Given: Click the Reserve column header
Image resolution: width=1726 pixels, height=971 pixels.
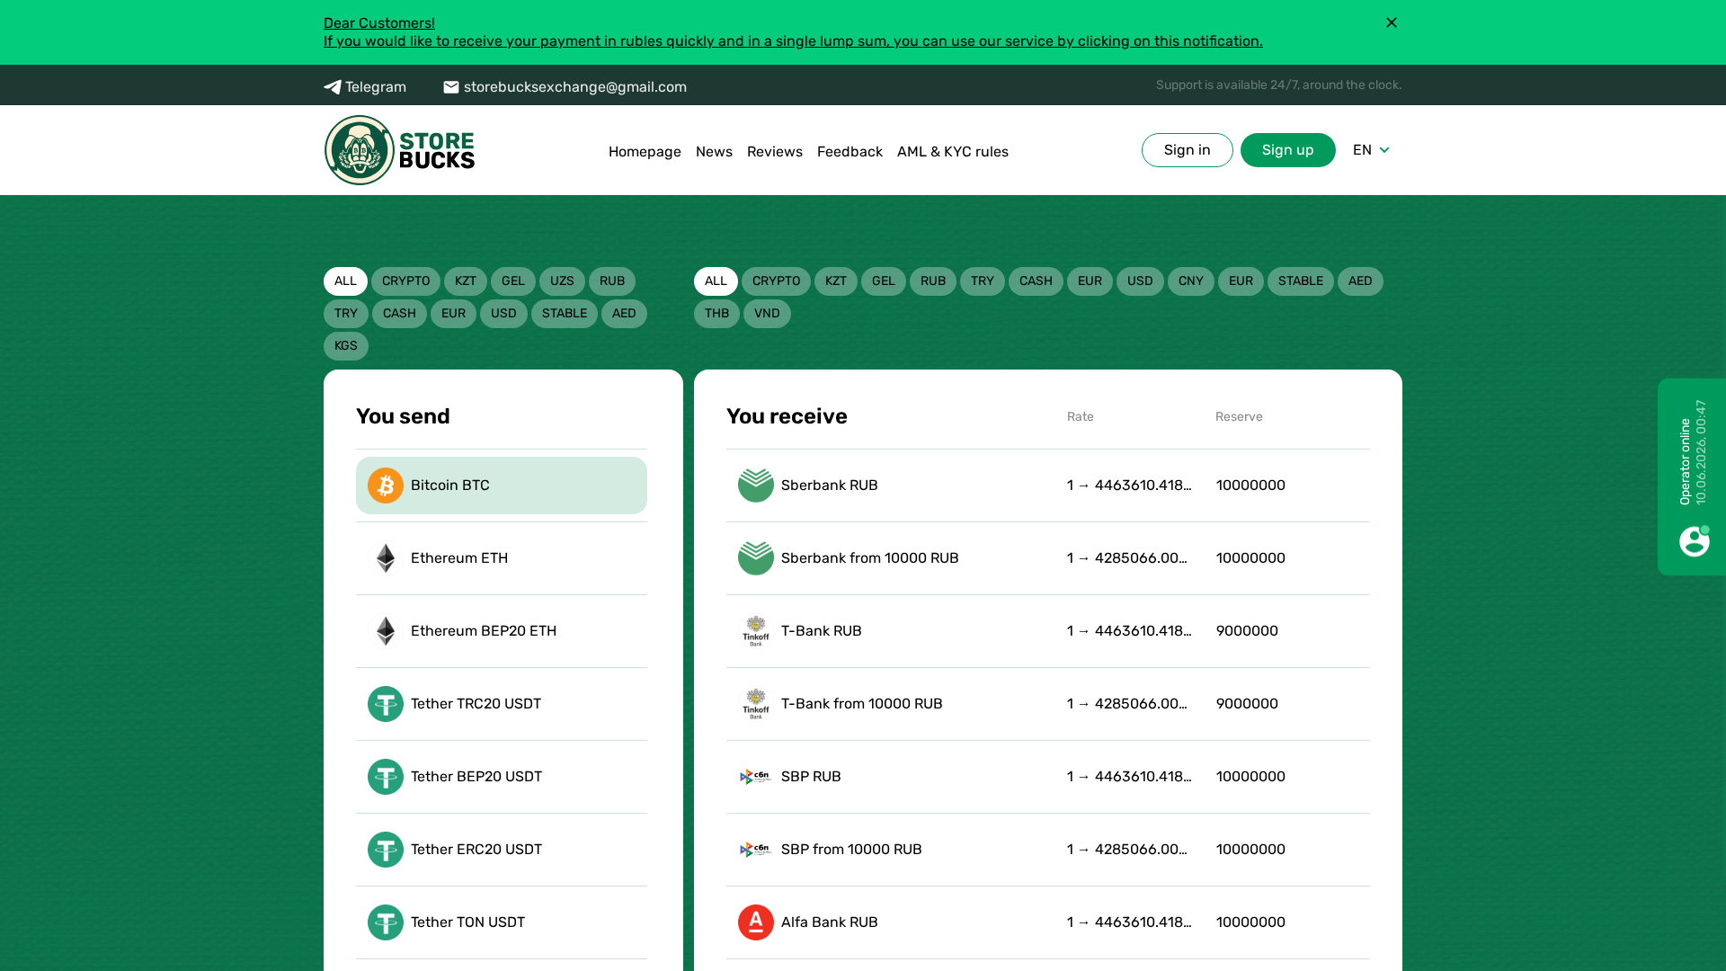Looking at the screenshot, I should [x=1239, y=417].
